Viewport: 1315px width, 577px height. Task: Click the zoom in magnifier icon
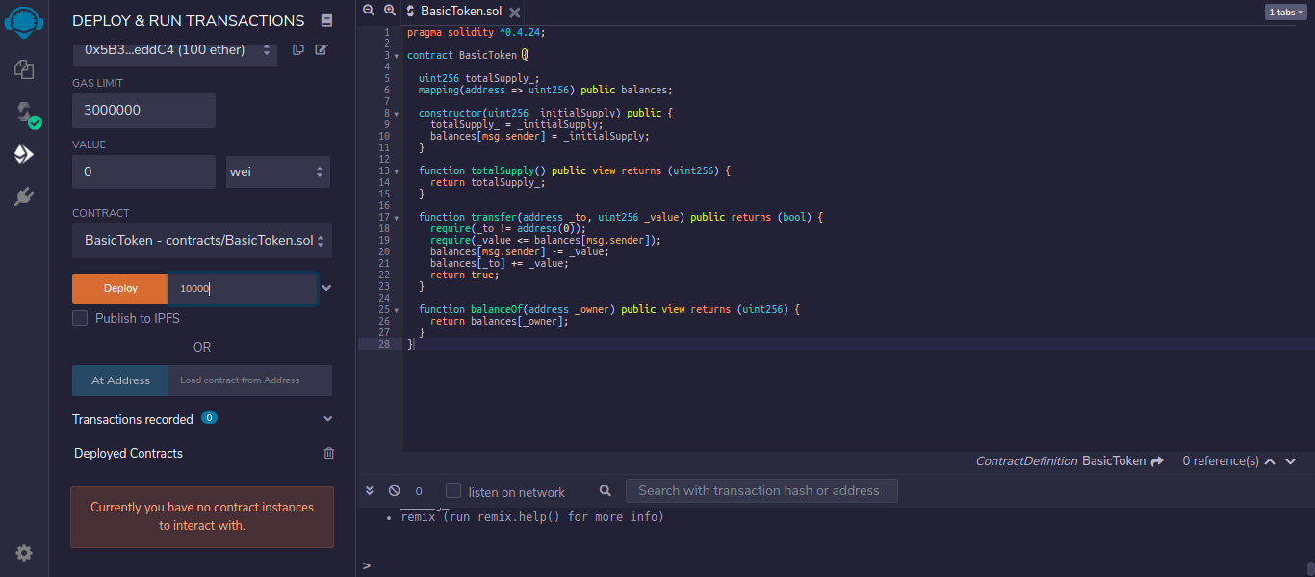[x=389, y=11]
